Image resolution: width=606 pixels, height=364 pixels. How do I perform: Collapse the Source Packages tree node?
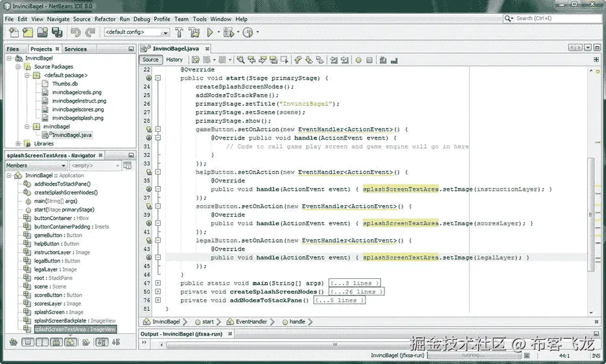(17, 67)
